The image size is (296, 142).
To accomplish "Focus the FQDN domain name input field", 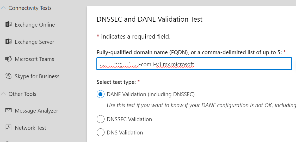I will [194, 64].
